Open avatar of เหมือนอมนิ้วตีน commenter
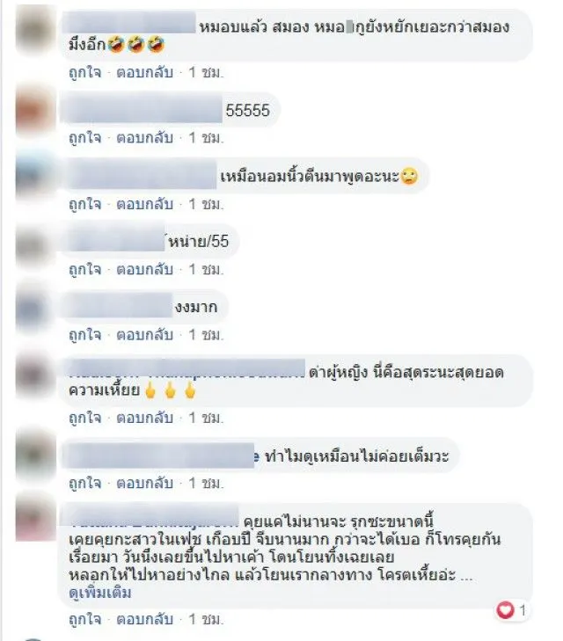The width and height of the screenshot is (563, 641). coord(36,176)
